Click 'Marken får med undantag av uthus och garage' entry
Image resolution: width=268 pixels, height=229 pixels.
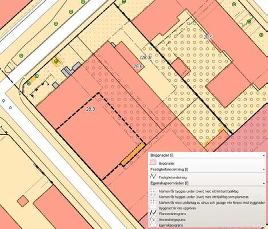tap(212, 203)
